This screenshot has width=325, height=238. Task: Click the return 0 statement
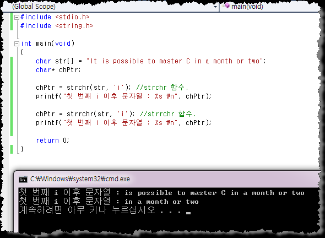52,140
